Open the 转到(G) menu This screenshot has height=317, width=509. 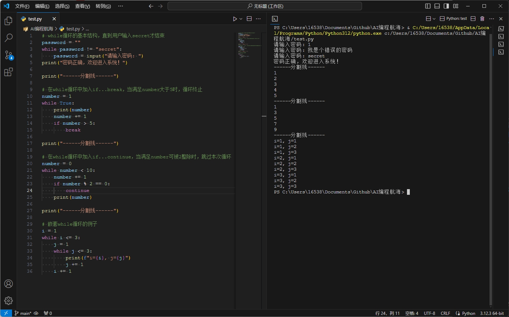point(103,6)
